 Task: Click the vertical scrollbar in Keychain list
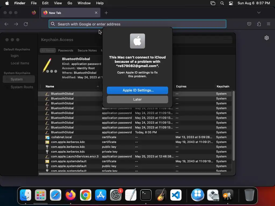(x=233, y=126)
